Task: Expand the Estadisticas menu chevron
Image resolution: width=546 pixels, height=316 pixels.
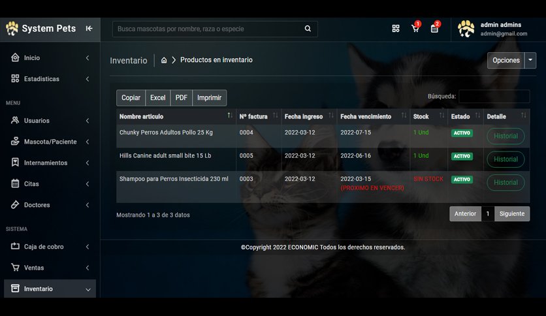Action: [88, 79]
